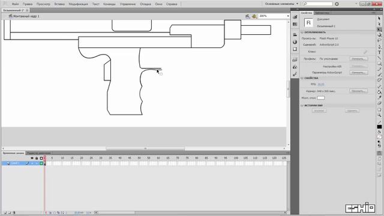Select the Brush tool
Screen dimensions: 384x216
pyautogui.click(x=379, y=74)
